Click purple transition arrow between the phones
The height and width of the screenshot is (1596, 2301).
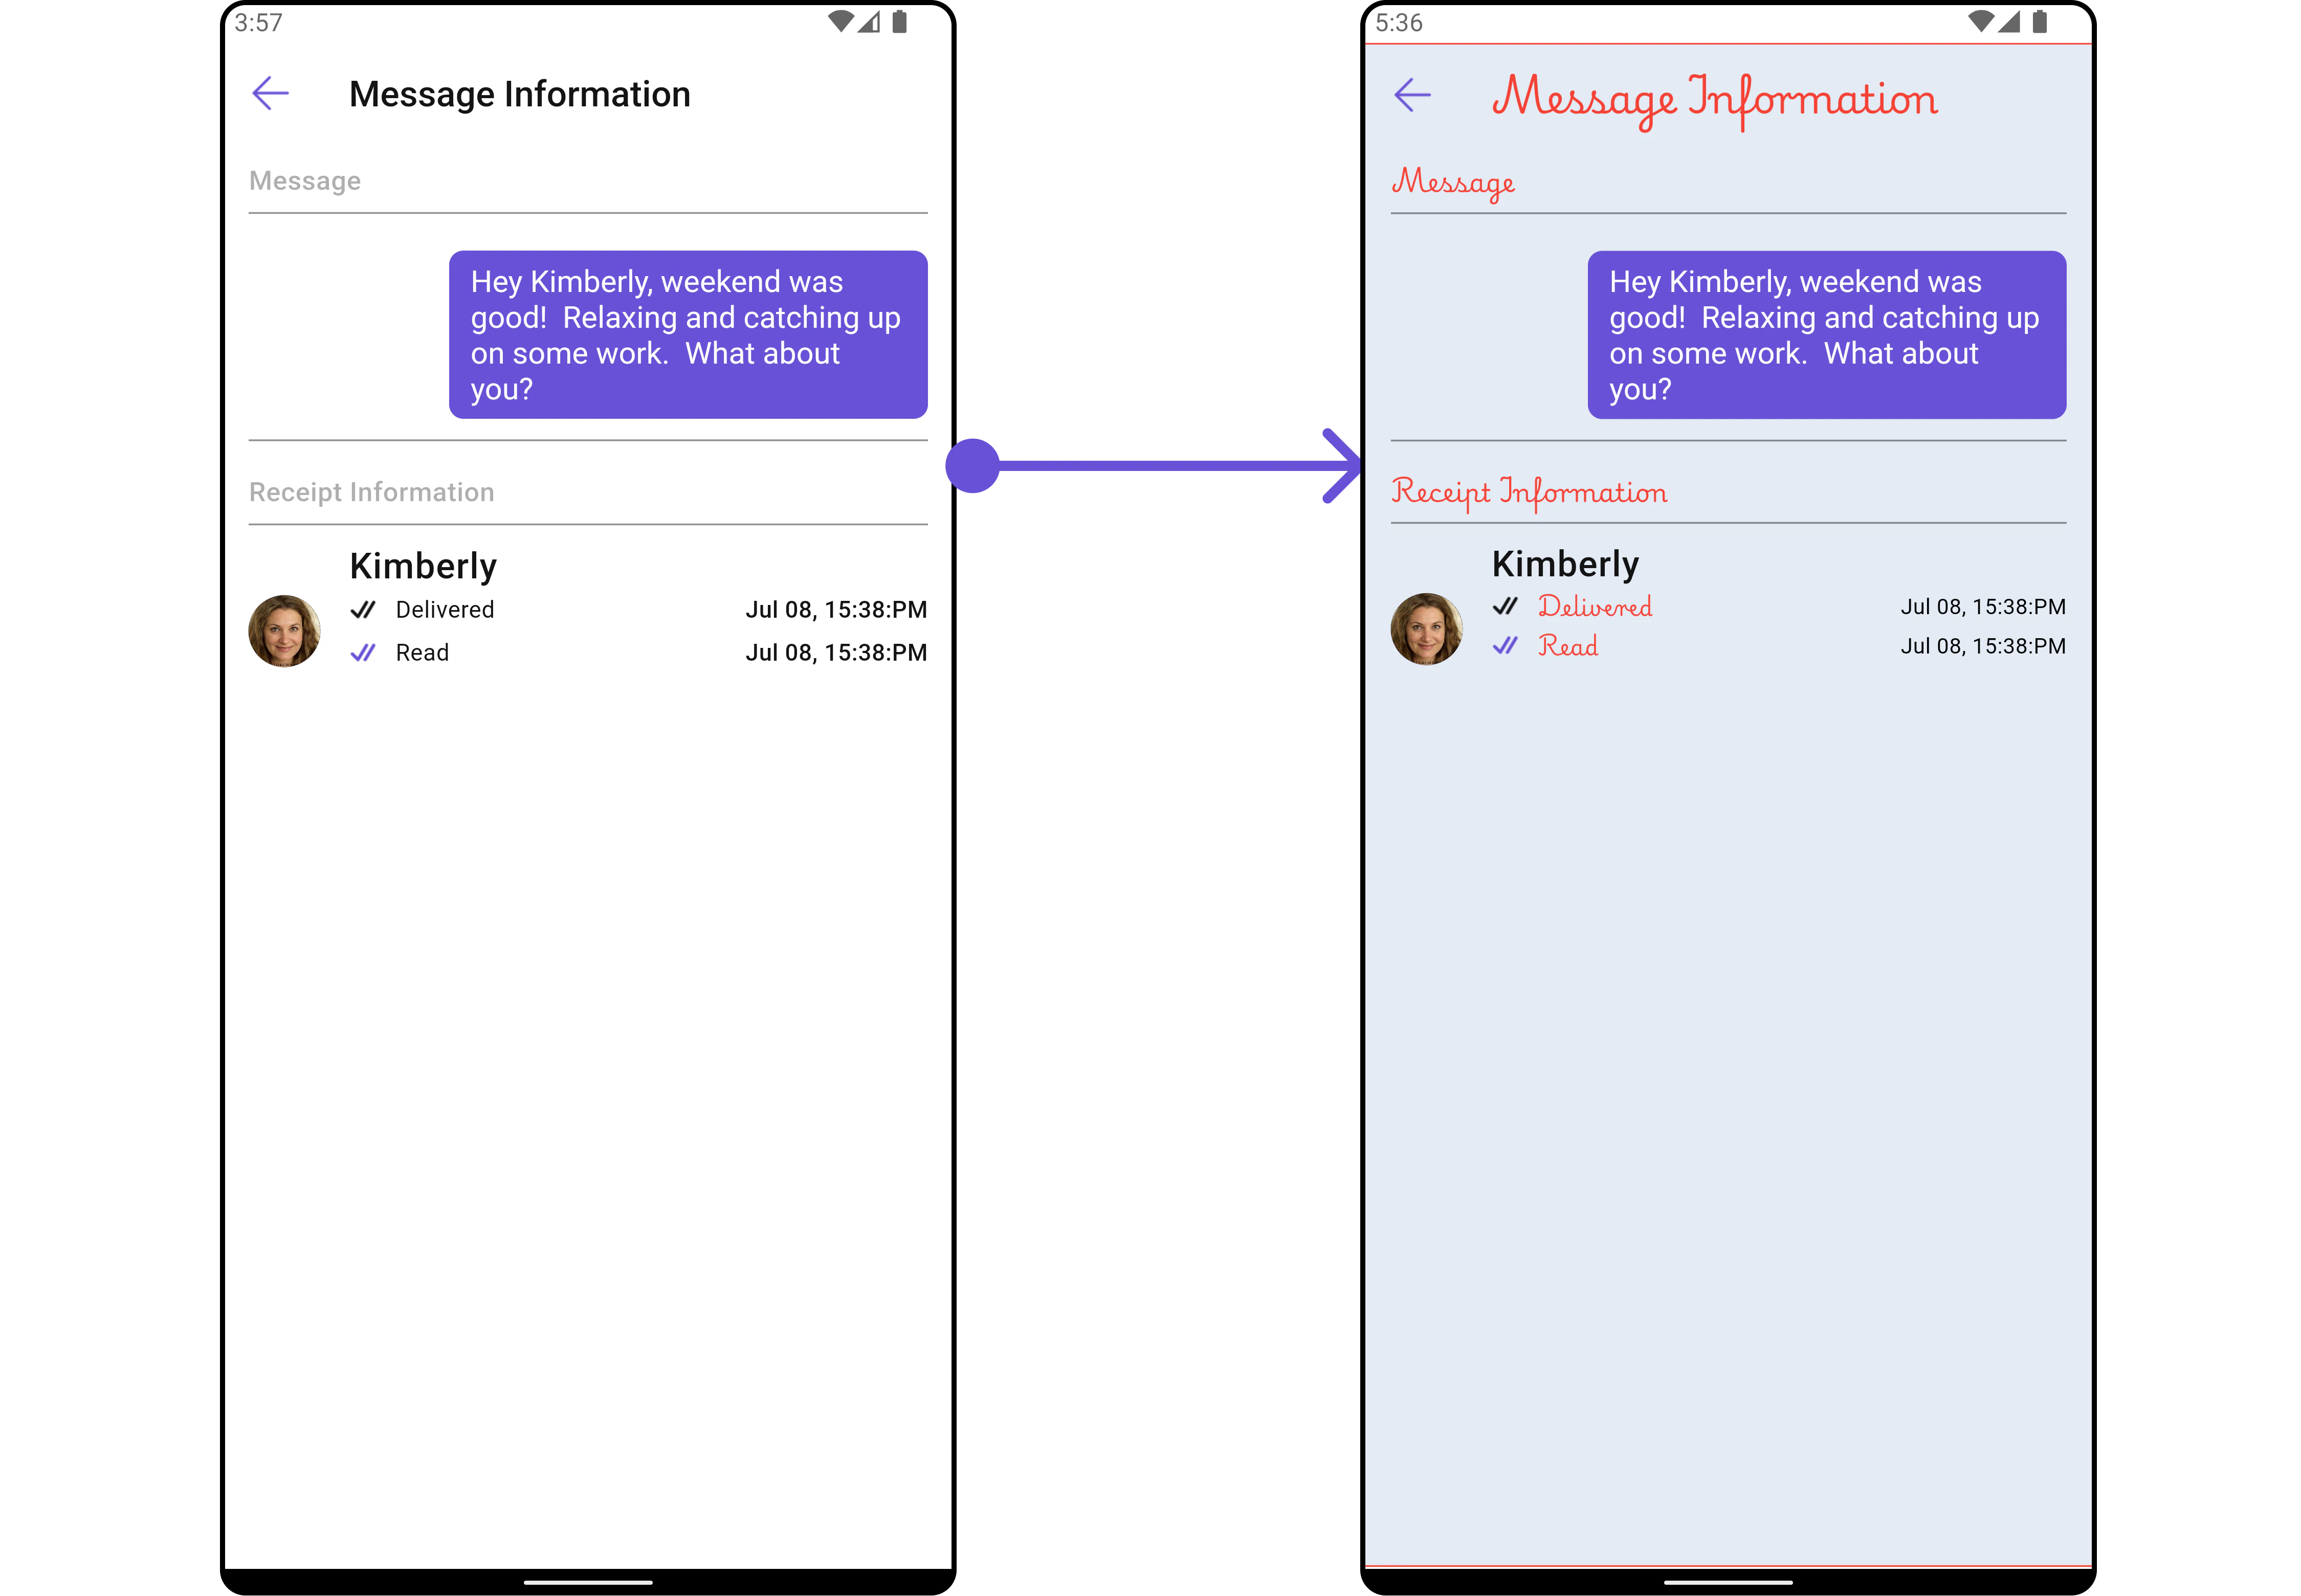(1156, 466)
